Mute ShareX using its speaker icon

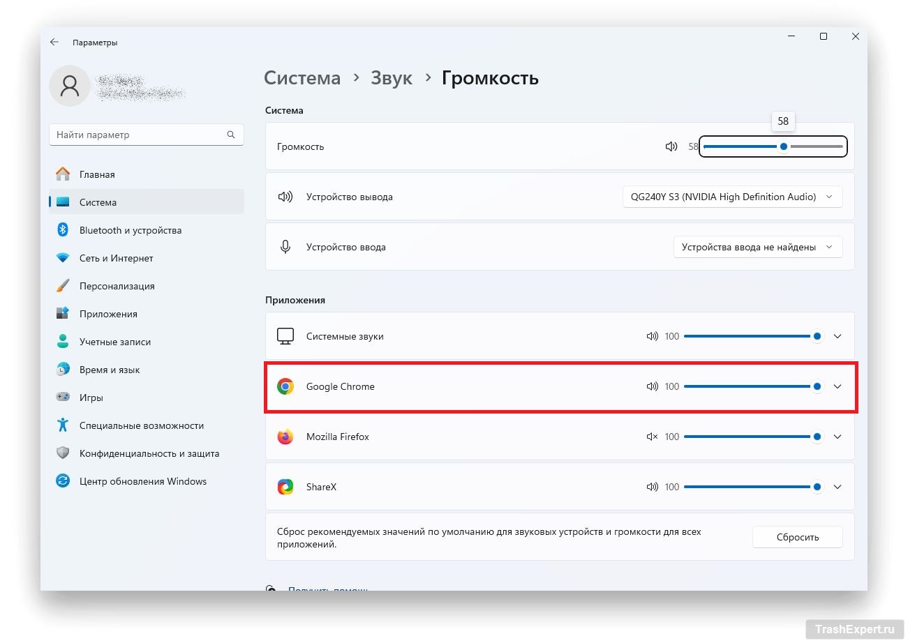tap(653, 487)
